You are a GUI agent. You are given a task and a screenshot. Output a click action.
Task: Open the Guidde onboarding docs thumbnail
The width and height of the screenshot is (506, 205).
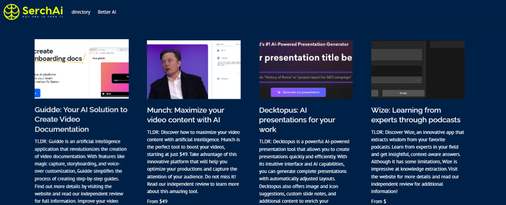coord(81,69)
